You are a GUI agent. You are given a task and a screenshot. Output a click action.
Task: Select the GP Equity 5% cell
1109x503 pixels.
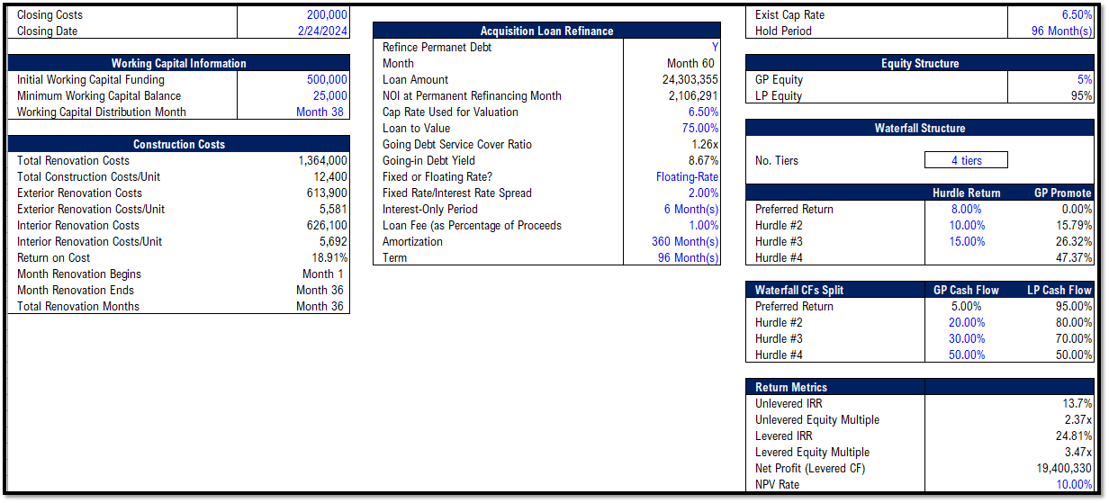pos(1085,79)
